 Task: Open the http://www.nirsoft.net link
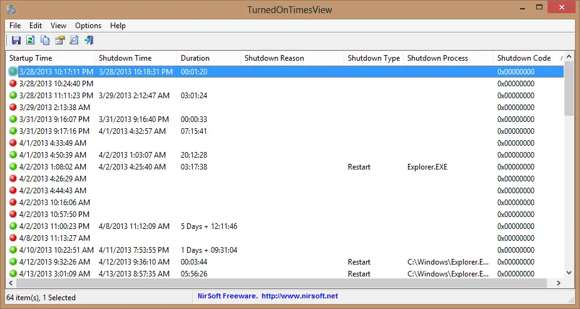click(300, 296)
